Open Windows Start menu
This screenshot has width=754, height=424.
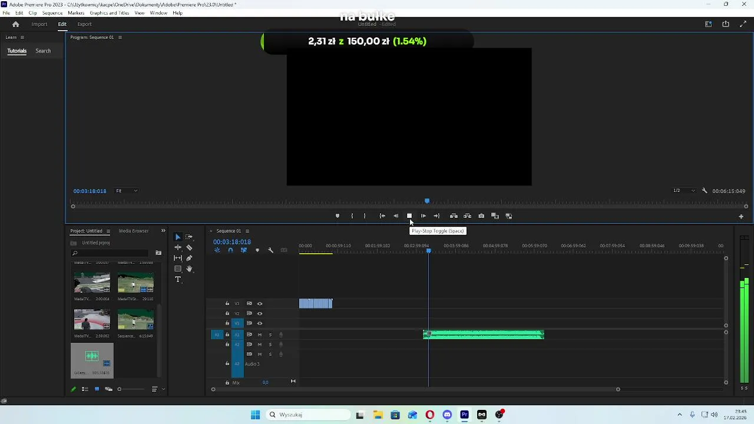[255, 415]
